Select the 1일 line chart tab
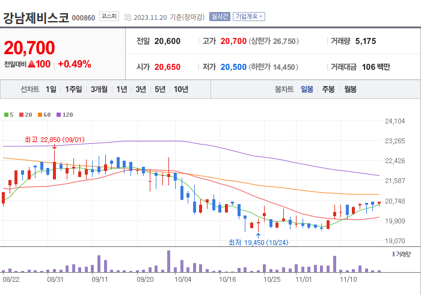This screenshot has width=421, height=295. pyautogui.click(x=51, y=89)
